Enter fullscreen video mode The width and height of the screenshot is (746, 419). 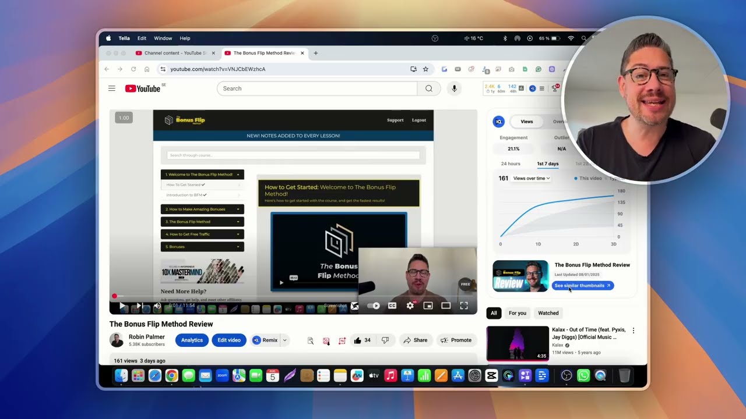click(464, 306)
